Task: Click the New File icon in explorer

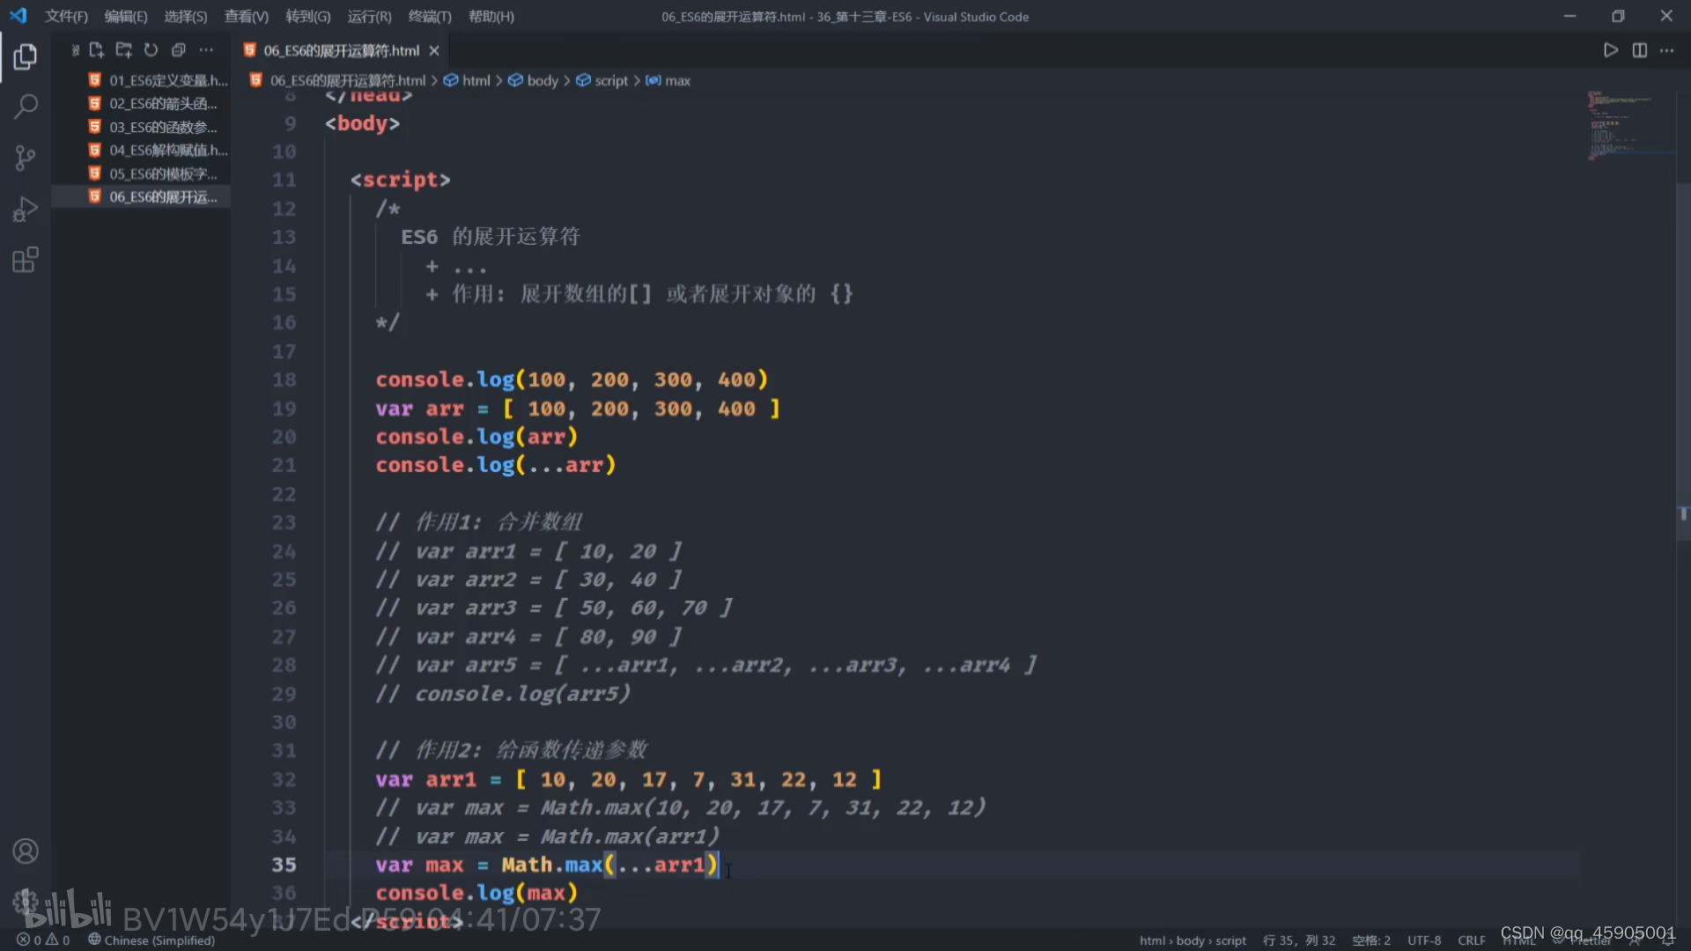Action: point(96,50)
